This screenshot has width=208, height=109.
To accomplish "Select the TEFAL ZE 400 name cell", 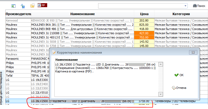I will (x=40, y=76).
